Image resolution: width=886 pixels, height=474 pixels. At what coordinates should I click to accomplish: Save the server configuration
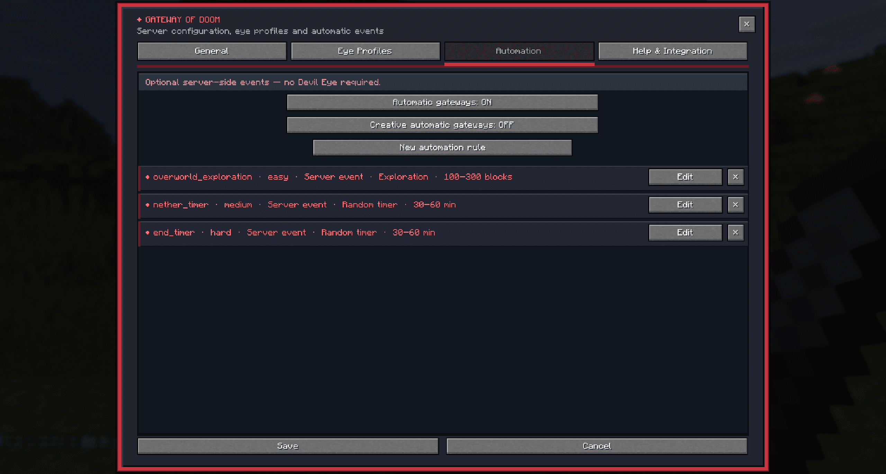[x=288, y=446]
